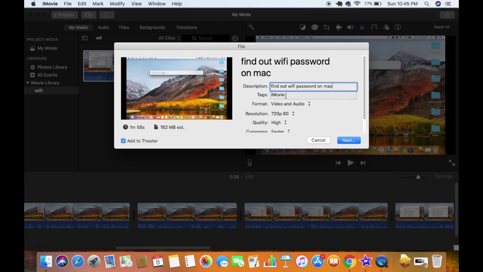Open the All Clips filter dropdown
This screenshot has width=483, height=272.
coord(169,38)
